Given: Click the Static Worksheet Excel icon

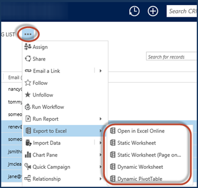Looking at the screenshot, I should (113, 143).
